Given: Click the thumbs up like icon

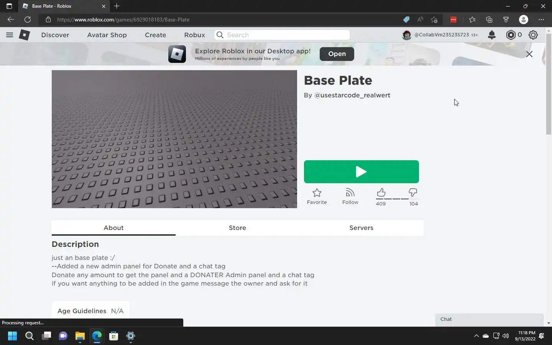Looking at the screenshot, I should click(381, 192).
